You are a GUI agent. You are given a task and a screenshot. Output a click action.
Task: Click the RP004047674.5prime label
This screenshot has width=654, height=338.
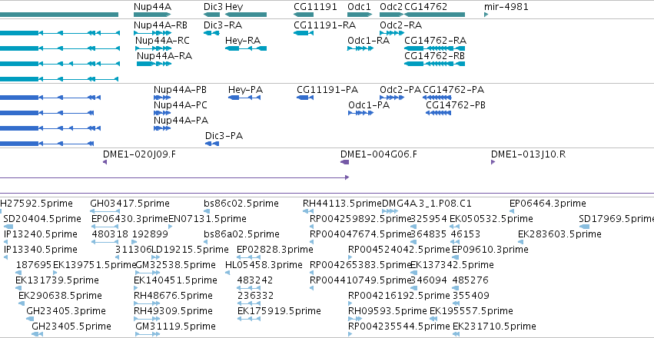click(360, 234)
